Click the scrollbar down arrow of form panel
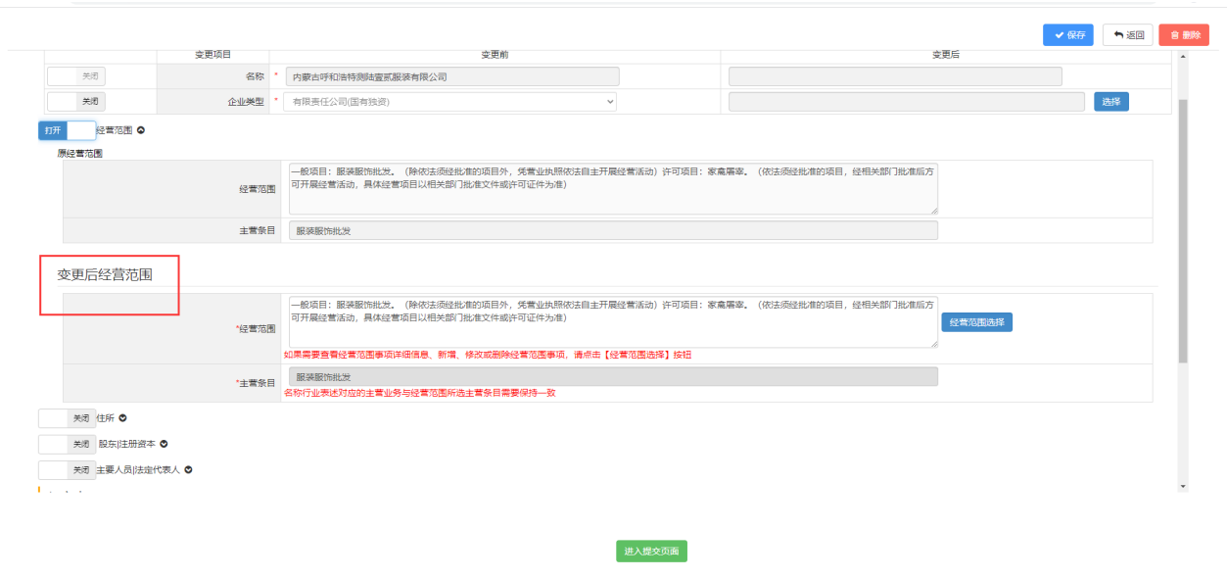This screenshot has height=578, width=1227. tap(1182, 486)
